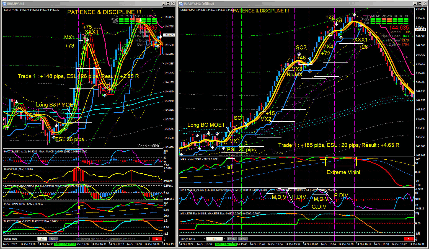Select the '+48' pips label in M2 chart
This screenshot has height=249, width=429.
pyautogui.click(x=301, y=58)
